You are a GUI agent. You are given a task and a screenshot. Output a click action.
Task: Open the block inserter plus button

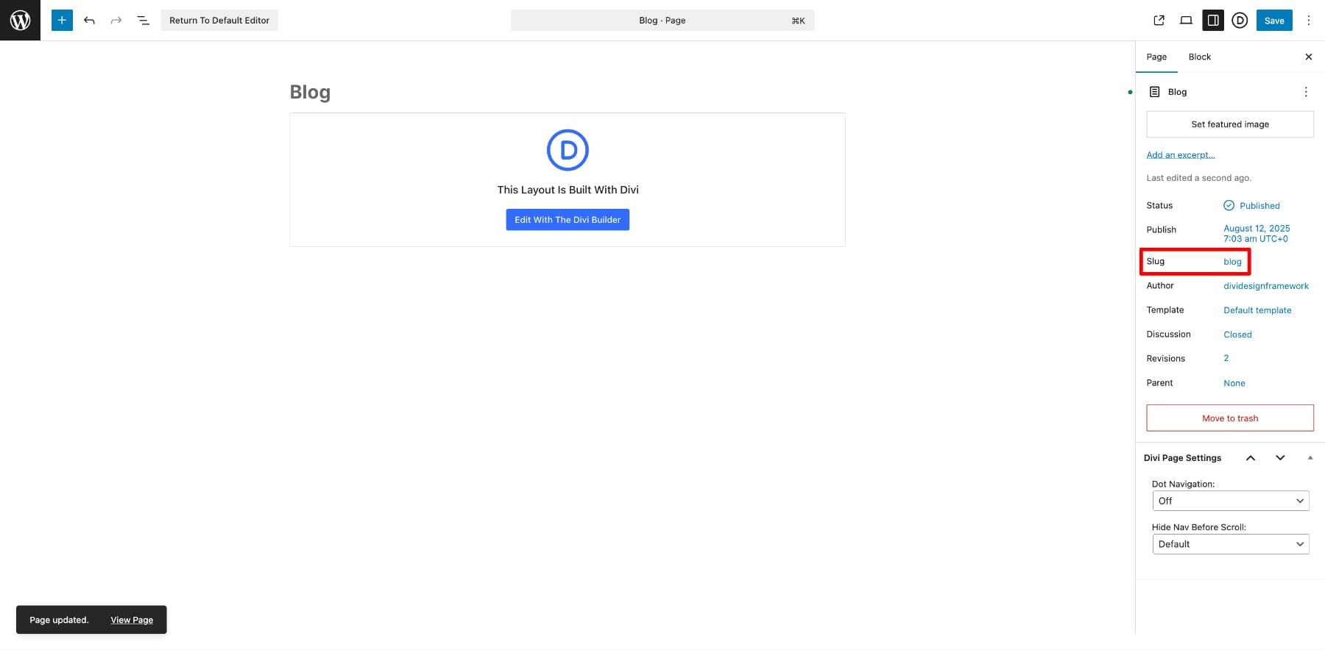[x=62, y=20]
